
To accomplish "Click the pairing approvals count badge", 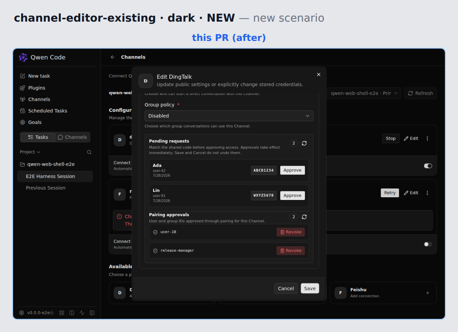I will (293, 217).
